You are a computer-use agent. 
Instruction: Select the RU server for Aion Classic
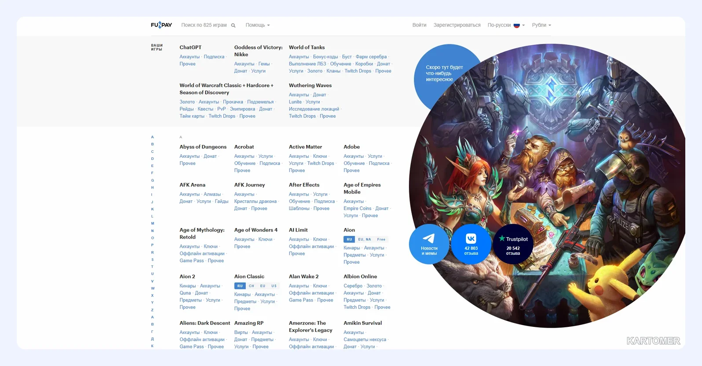tap(240, 286)
